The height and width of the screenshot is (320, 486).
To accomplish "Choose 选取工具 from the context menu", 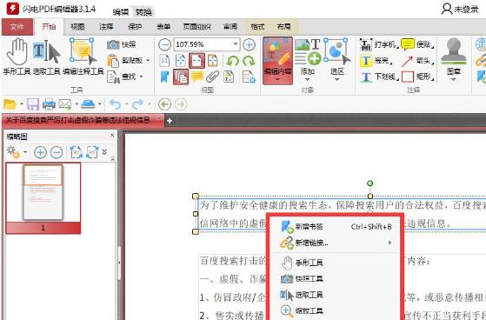I will pyautogui.click(x=336, y=295).
